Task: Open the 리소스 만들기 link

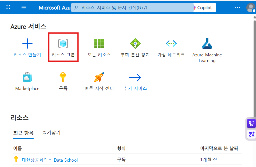Action: (27, 55)
